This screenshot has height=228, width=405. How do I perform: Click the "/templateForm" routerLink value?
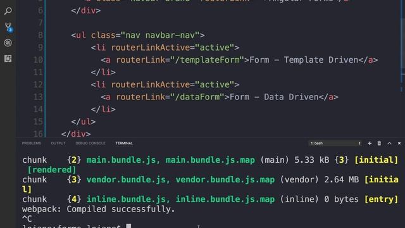pos(207,60)
